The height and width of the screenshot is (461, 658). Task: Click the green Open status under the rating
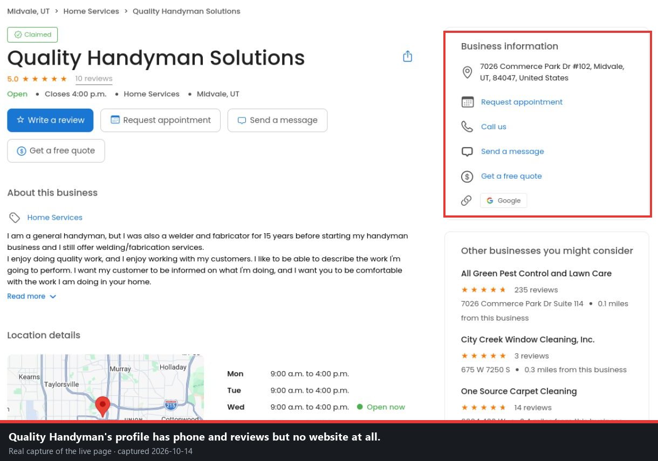[17, 94]
